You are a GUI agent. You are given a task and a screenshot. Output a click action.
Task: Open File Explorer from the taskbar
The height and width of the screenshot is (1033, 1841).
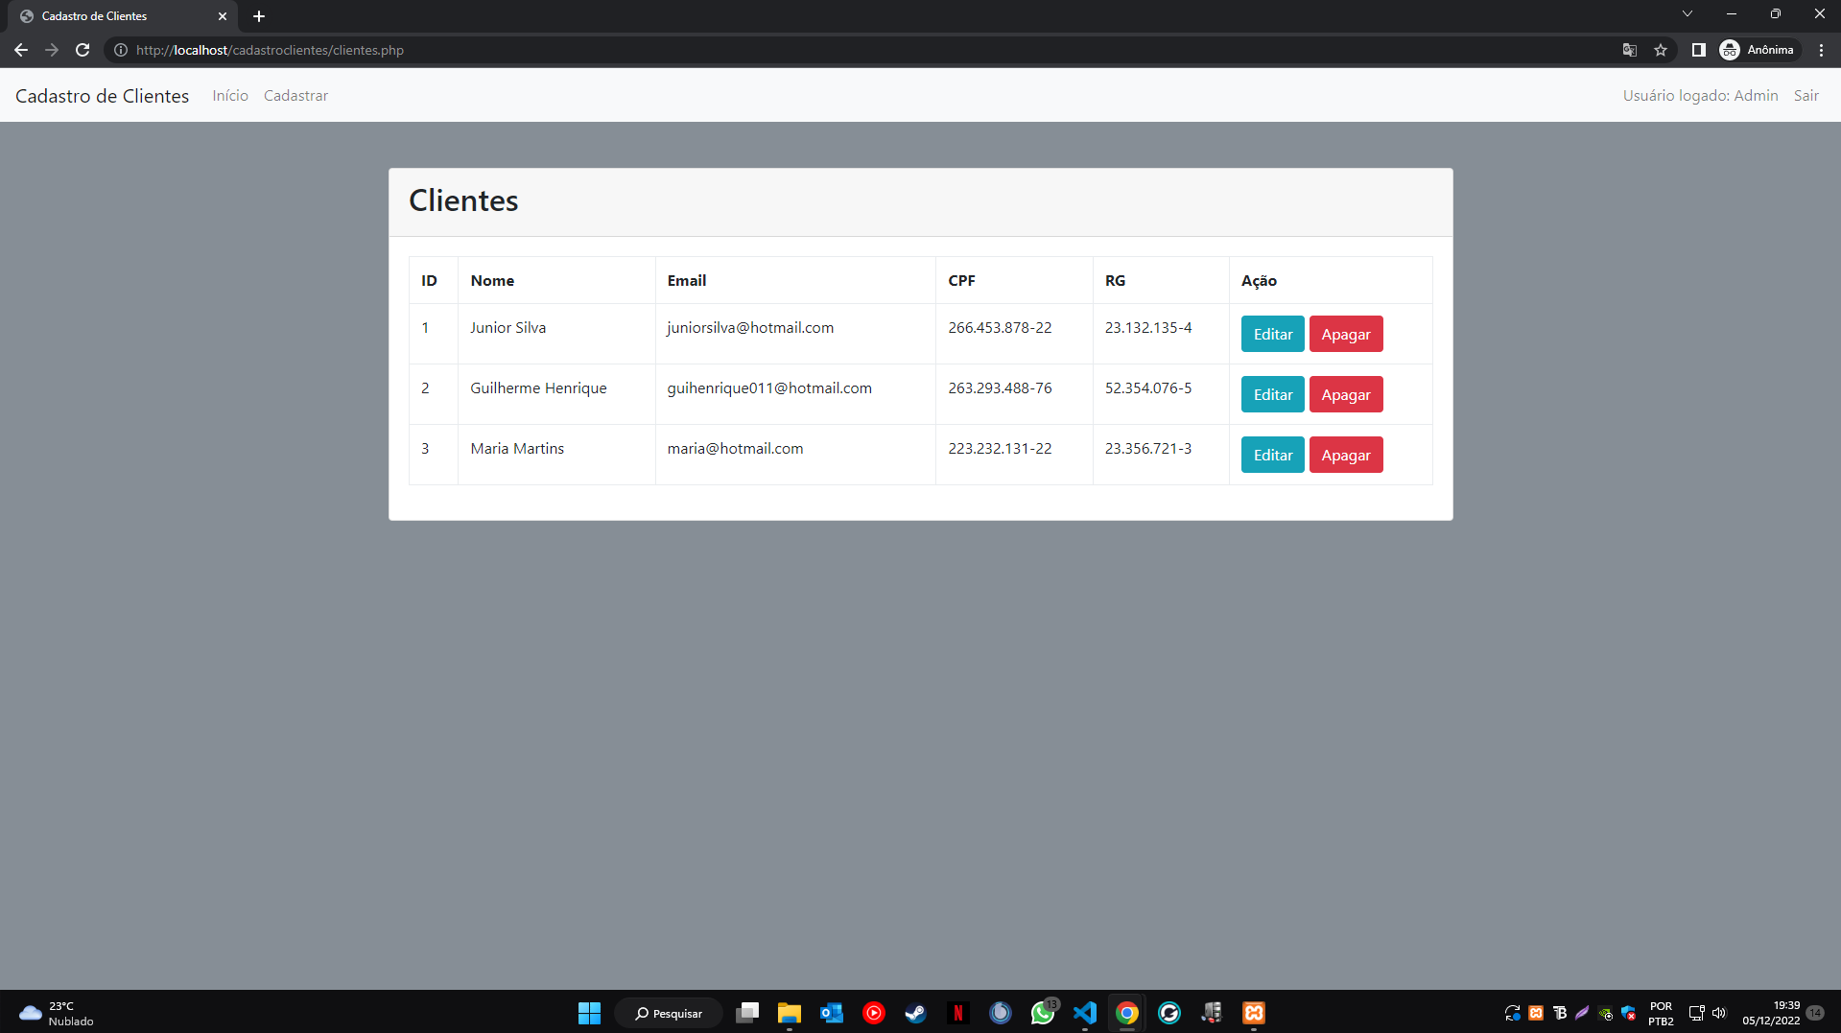click(x=790, y=1013)
